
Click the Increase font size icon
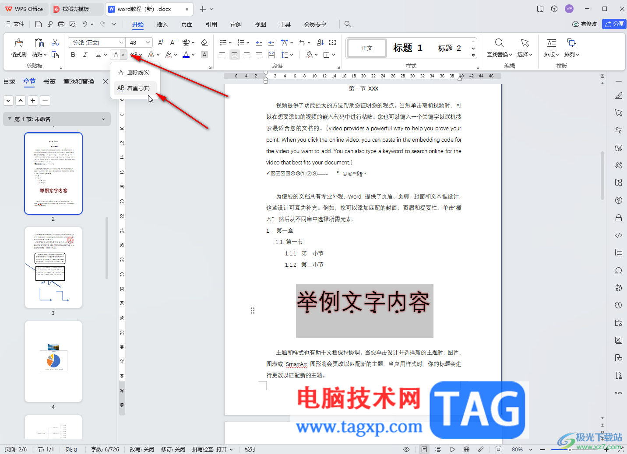coord(161,42)
